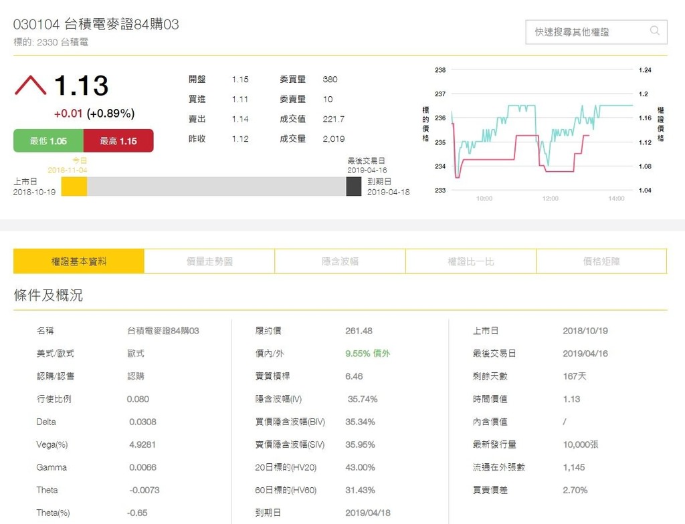Click the 上市日 2018-10-19 label by timeline

(34, 186)
